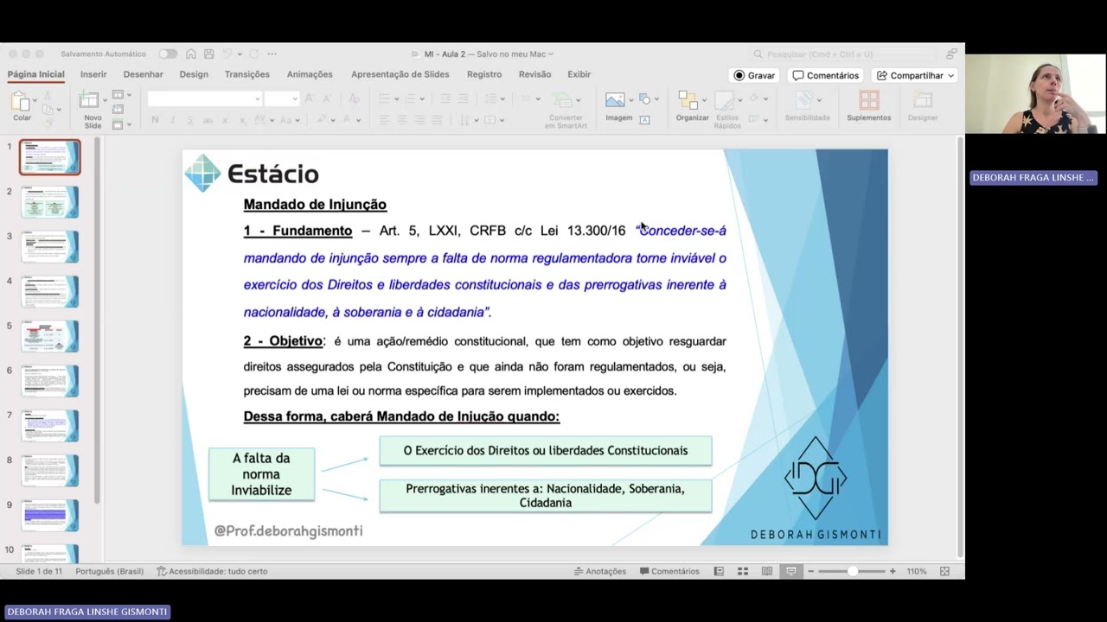Open the title bar more options ellipsis
This screenshot has height=622, width=1107.
pyautogui.click(x=272, y=54)
